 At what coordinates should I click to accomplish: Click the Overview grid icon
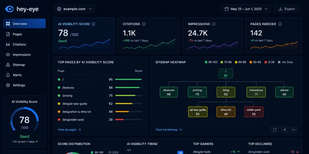coord(8,24)
